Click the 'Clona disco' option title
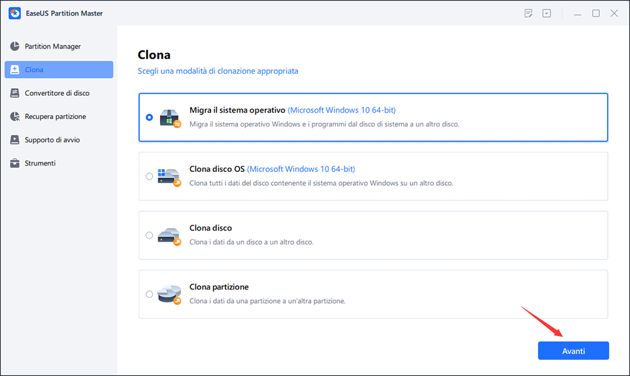This screenshot has width=630, height=376. (x=210, y=228)
